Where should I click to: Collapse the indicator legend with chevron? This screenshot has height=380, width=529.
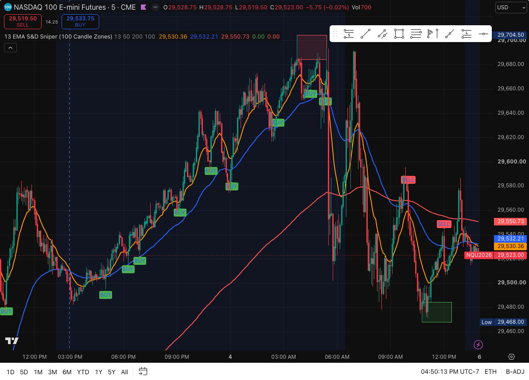(11, 48)
